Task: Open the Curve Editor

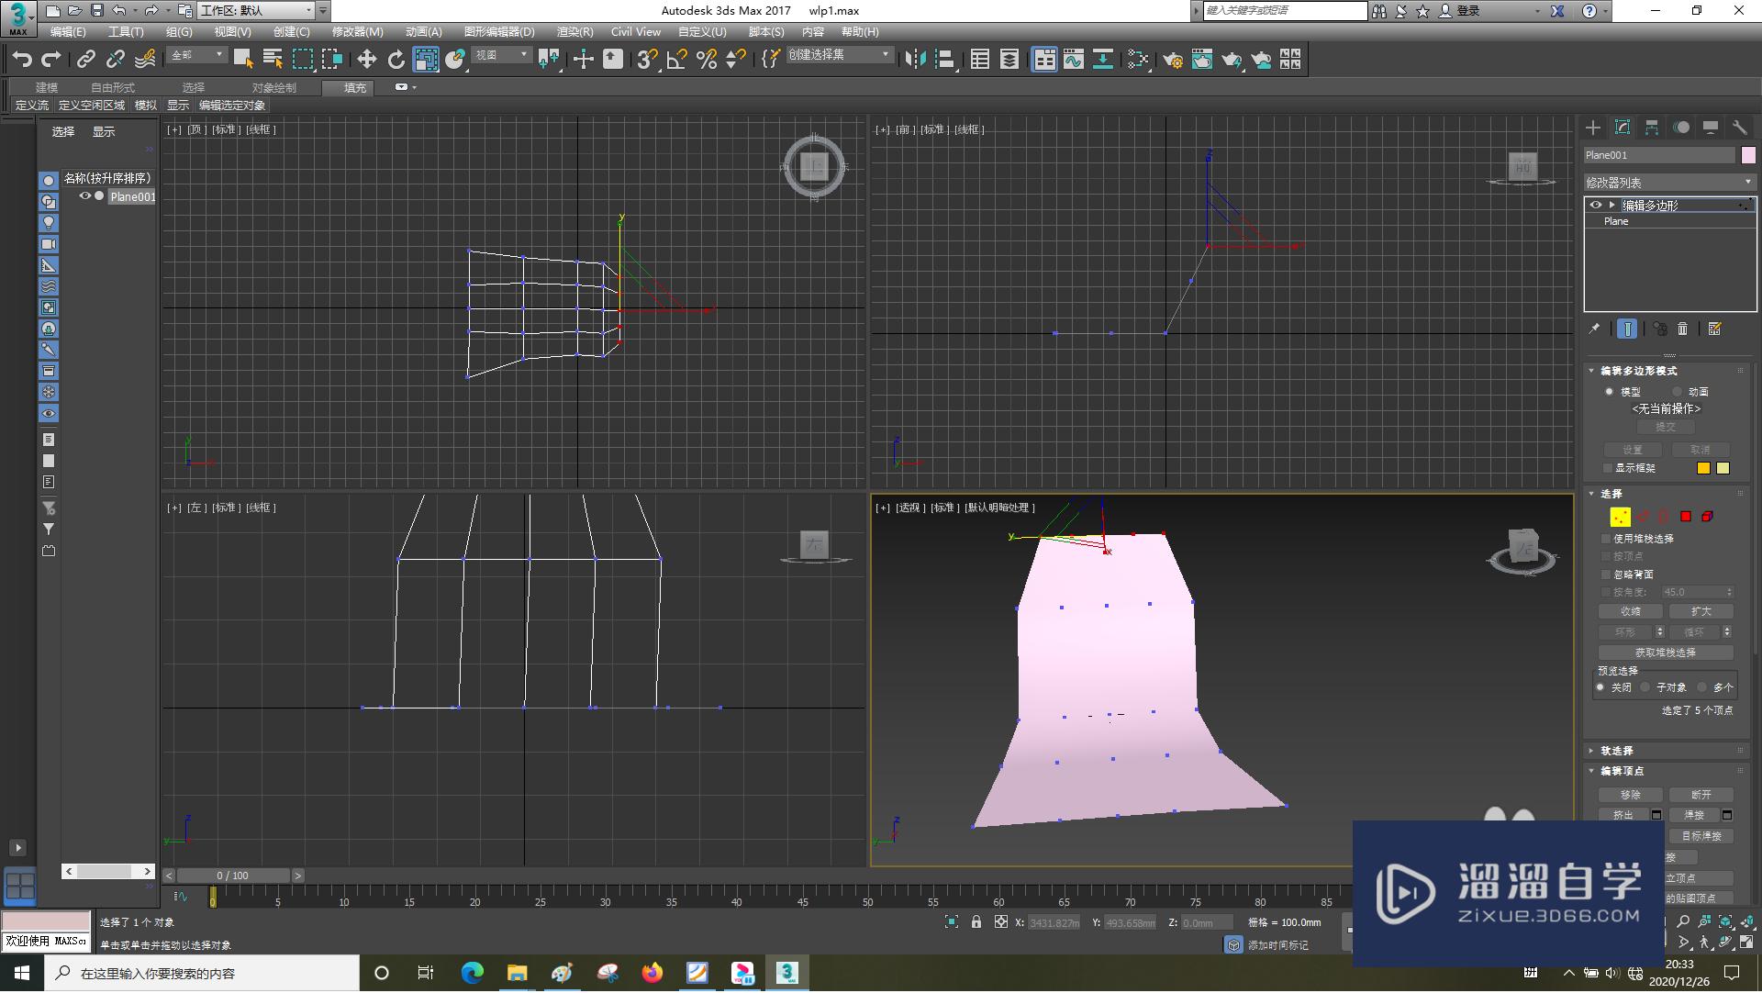Action: (x=1074, y=60)
